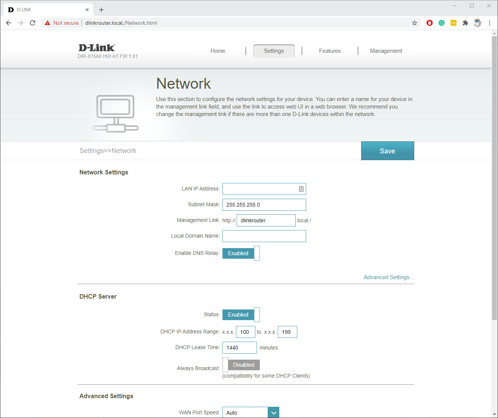Click the LAN IP Address field
Screen dimensions: 498x418
[264, 189]
